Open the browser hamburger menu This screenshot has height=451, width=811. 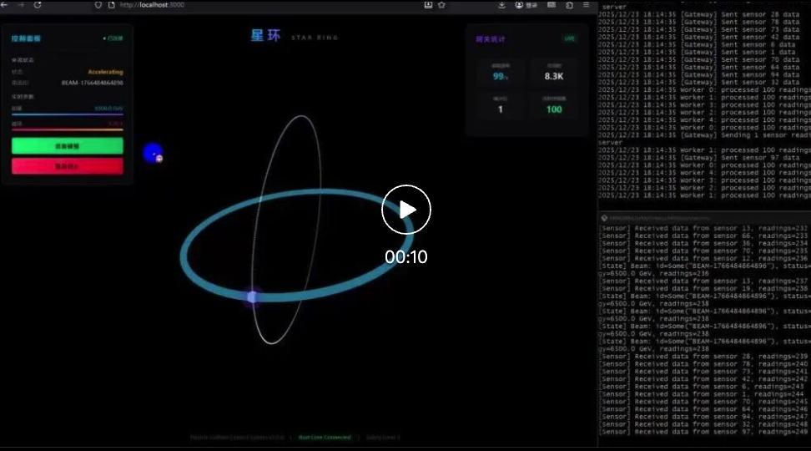tap(586, 5)
